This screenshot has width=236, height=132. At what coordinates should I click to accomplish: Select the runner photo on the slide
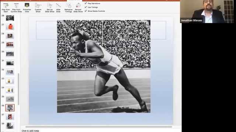point(104,66)
